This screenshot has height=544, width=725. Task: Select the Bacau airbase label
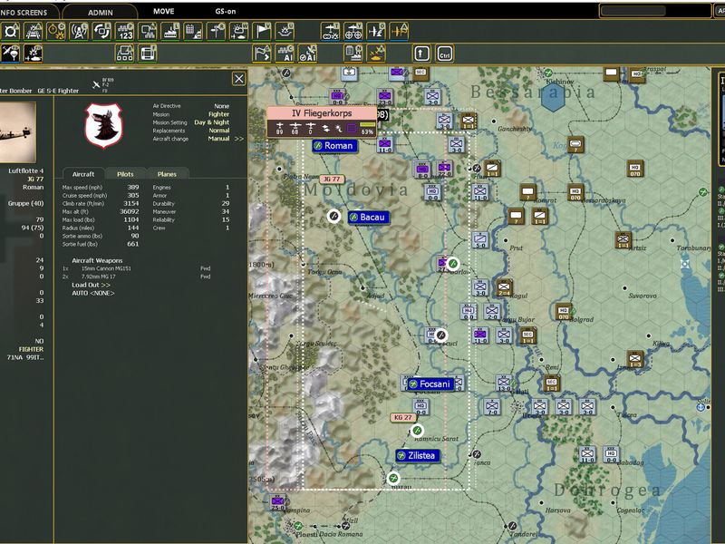[x=369, y=217]
